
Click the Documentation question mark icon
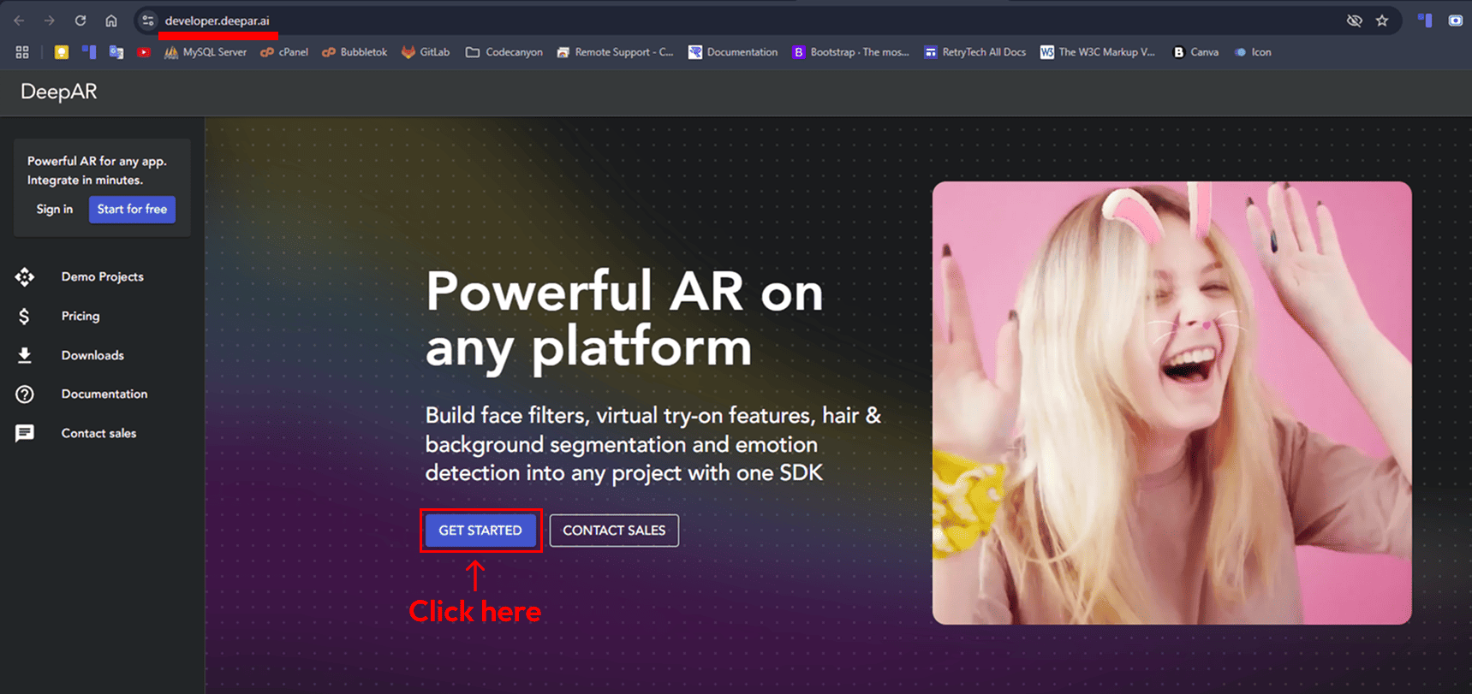click(x=25, y=394)
